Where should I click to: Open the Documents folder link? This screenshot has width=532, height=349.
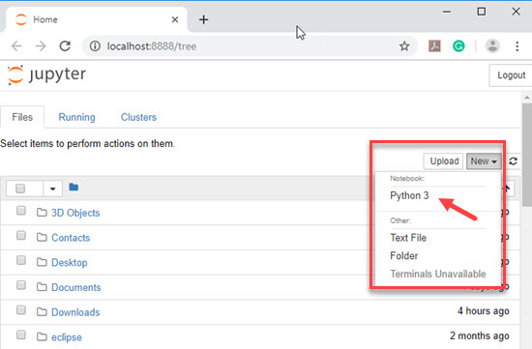(x=76, y=288)
